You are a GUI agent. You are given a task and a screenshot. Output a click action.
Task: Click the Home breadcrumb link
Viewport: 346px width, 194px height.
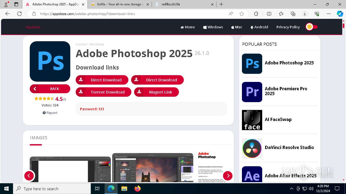click(81, 44)
